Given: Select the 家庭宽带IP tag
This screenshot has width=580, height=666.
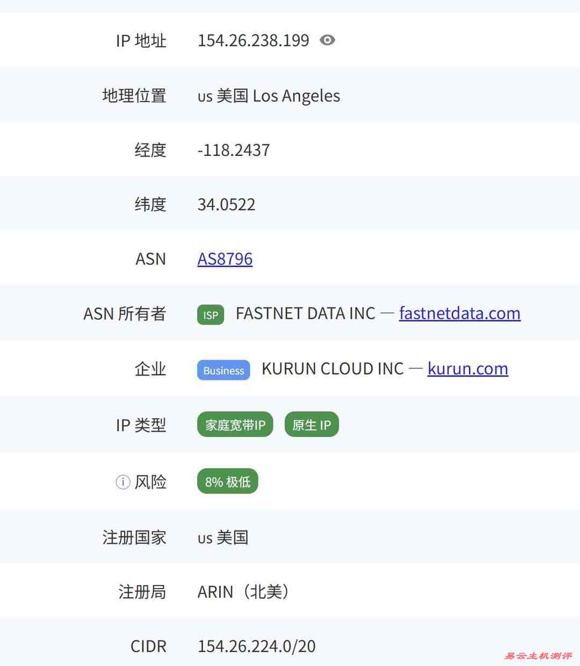Looking at the screenshot, I should (x=235, y=425).
